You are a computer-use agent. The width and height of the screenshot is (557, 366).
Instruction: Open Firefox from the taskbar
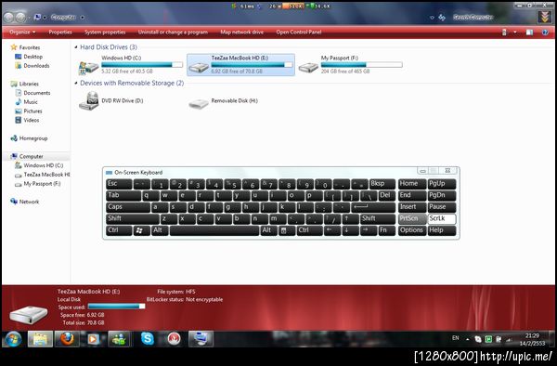click(67, 339)
